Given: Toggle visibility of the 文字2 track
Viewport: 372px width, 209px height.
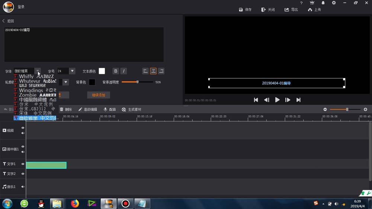Looking at the screenshot, I should (x=23, y=174).
